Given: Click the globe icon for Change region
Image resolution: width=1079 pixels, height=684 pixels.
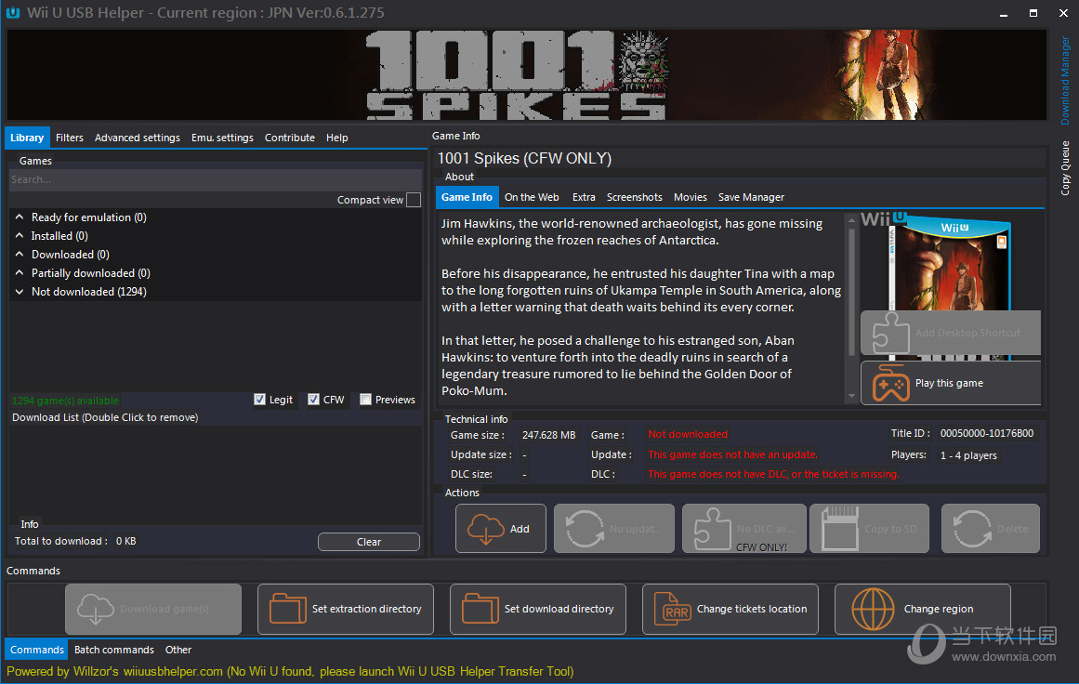Looking at the screenshot, I should coord(873,609).
